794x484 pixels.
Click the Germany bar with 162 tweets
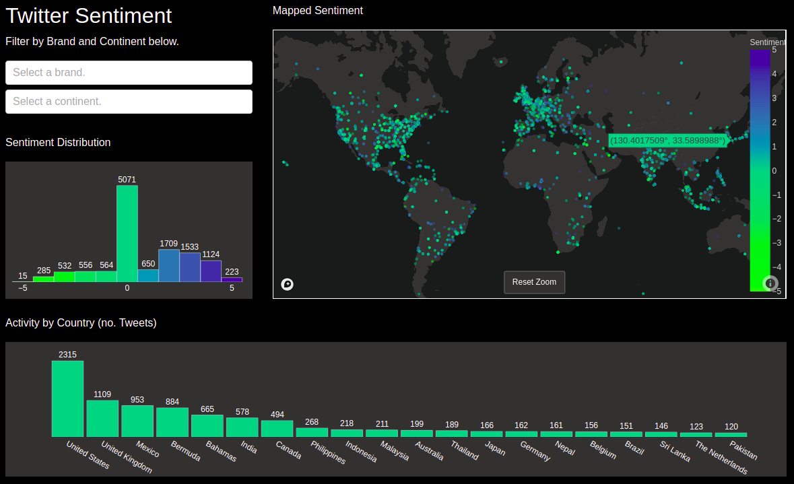click(x=521, y=434)
